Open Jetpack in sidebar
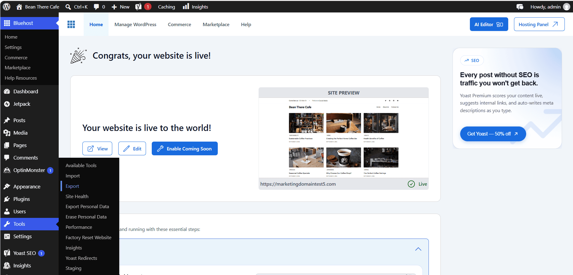Viewport: 573px width, 275px height. click(22, 104)
